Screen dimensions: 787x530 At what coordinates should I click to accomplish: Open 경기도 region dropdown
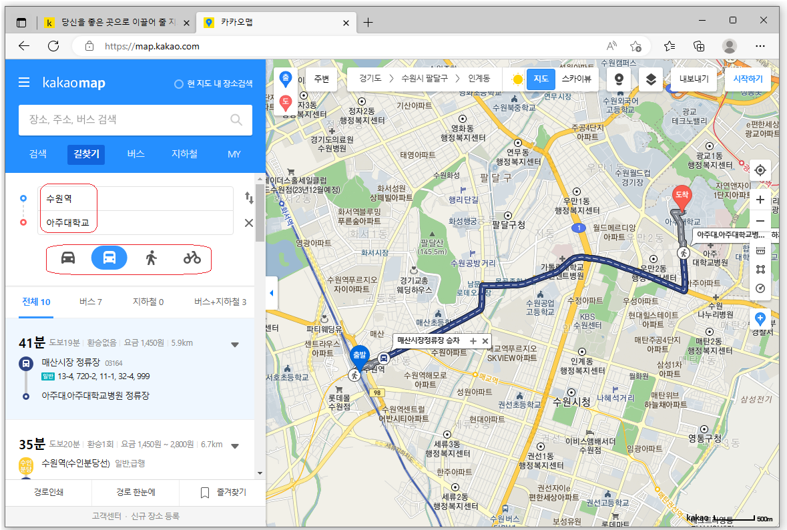tap(370, 78)
